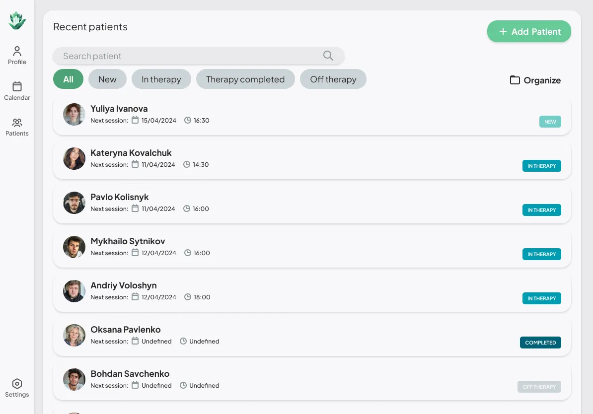
Task: Show In therapy patients
Action: (161, 79)
